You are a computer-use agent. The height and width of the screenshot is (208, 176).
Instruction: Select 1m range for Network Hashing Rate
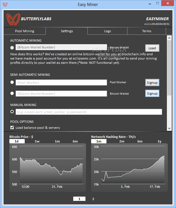pyautogui.click(x=99, y=141)
